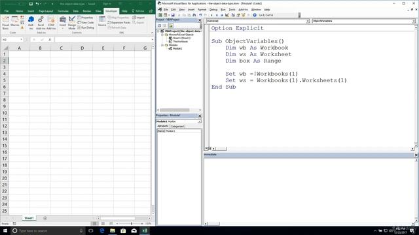Click Project Explorer icon in VBA toolbar

pyautogui.click(x=233, y=15)
